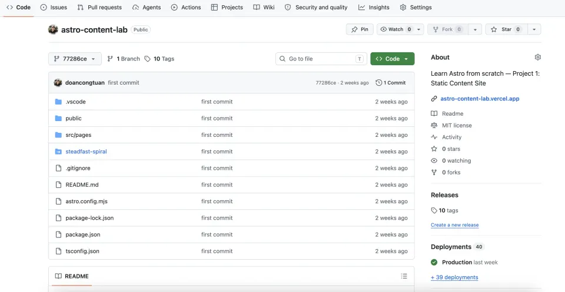Open astro.config.mjs file
This screenshot has height=292, width=565.
click(x=87, y=202)
